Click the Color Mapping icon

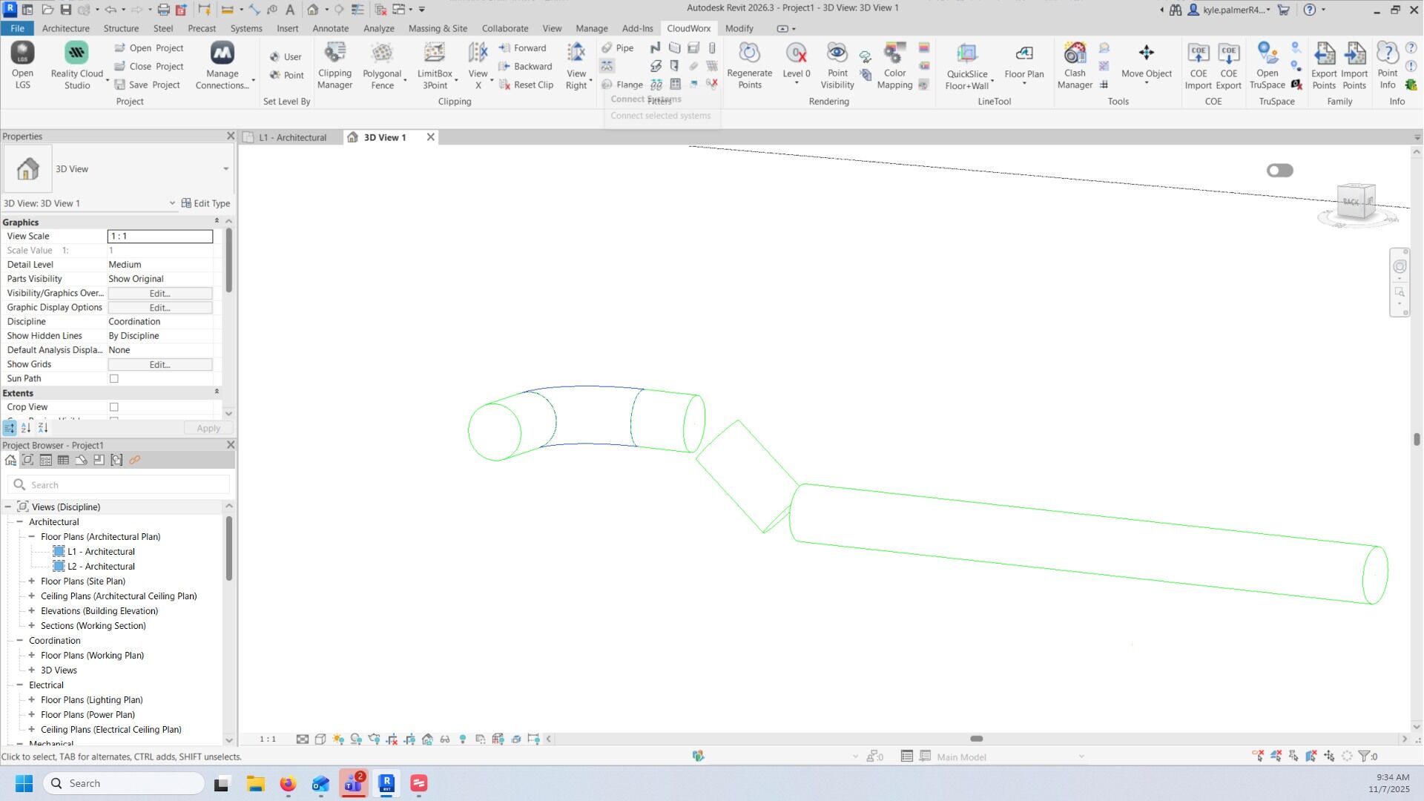pyautogui.click(x=894, y=65)
